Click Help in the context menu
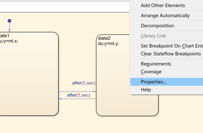Screen dimensions: 203x133 [146, 90]
